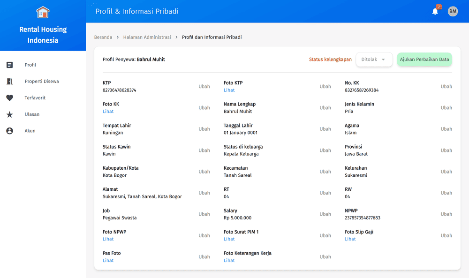The height and width of the screenshot is (278, 469).
Task: Open Lihat link under Foto Slip Gaji
Action: coord(350,239)
